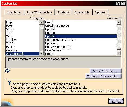The width and height of the screenshot is (127, 107).
Task: Select the XCAA2 category
Action: (x=23, y=43)
